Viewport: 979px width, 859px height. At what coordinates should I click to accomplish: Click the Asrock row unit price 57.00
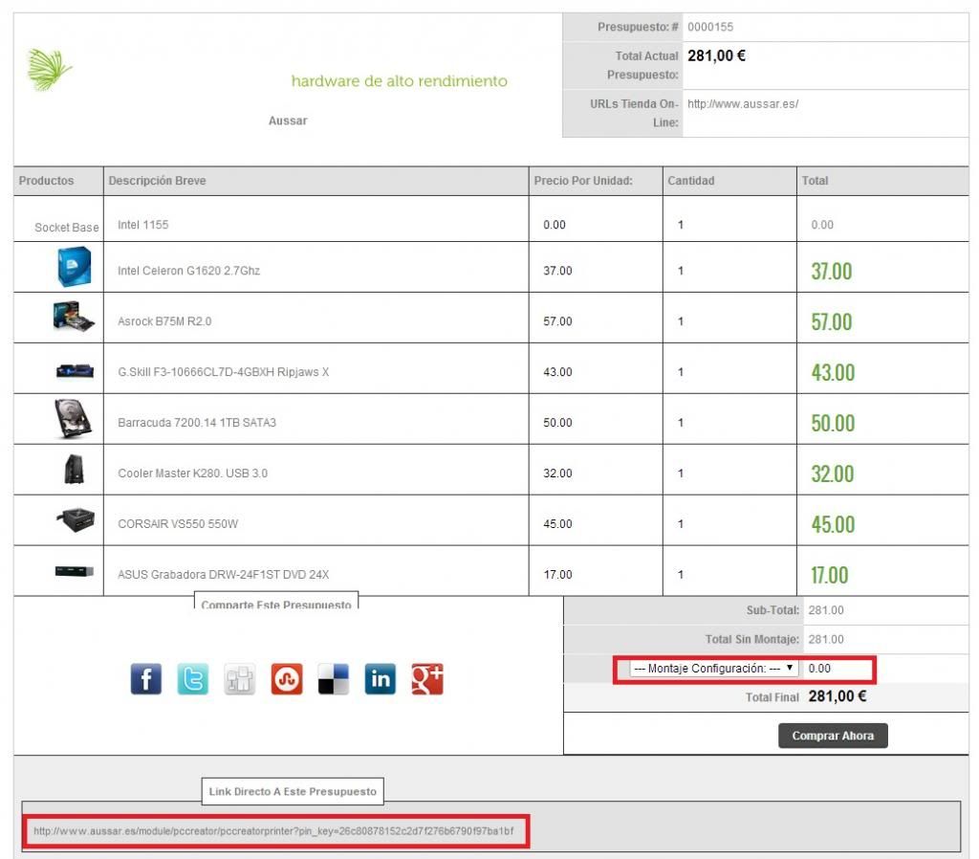coord(557,321)
